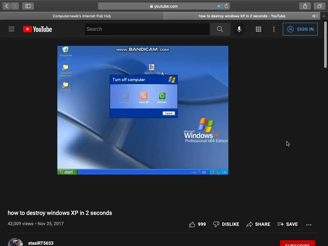Reload the page with the refresh icon
This screenshot has height=246, width=328.
pos(226,6)
